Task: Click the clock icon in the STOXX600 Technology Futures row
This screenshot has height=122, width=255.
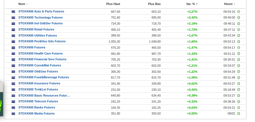Action: 239,17
